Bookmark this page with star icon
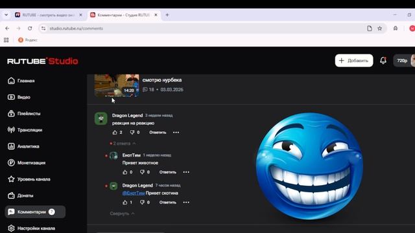This screenshot has width=415, height=233. (x=379, y=28)
